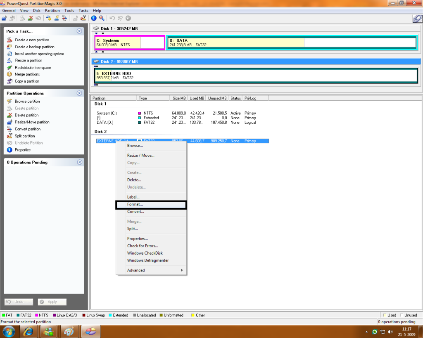Click the Install another operating system icon
423x338 pixels.
(x=10, y=54)
